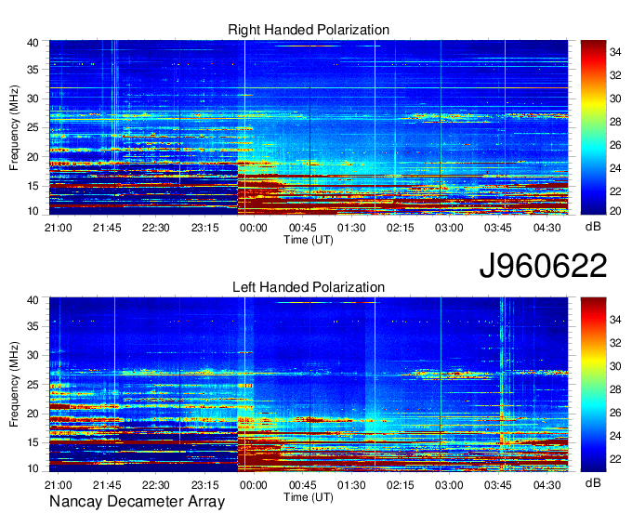Screen dimensions: 632x513
Task: Click the 40 MHz tick label of Right Handed plot
Action: click(33, 43)
